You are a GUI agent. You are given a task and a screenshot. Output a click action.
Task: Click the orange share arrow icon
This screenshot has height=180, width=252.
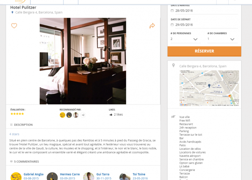click(x=152, y=26)
